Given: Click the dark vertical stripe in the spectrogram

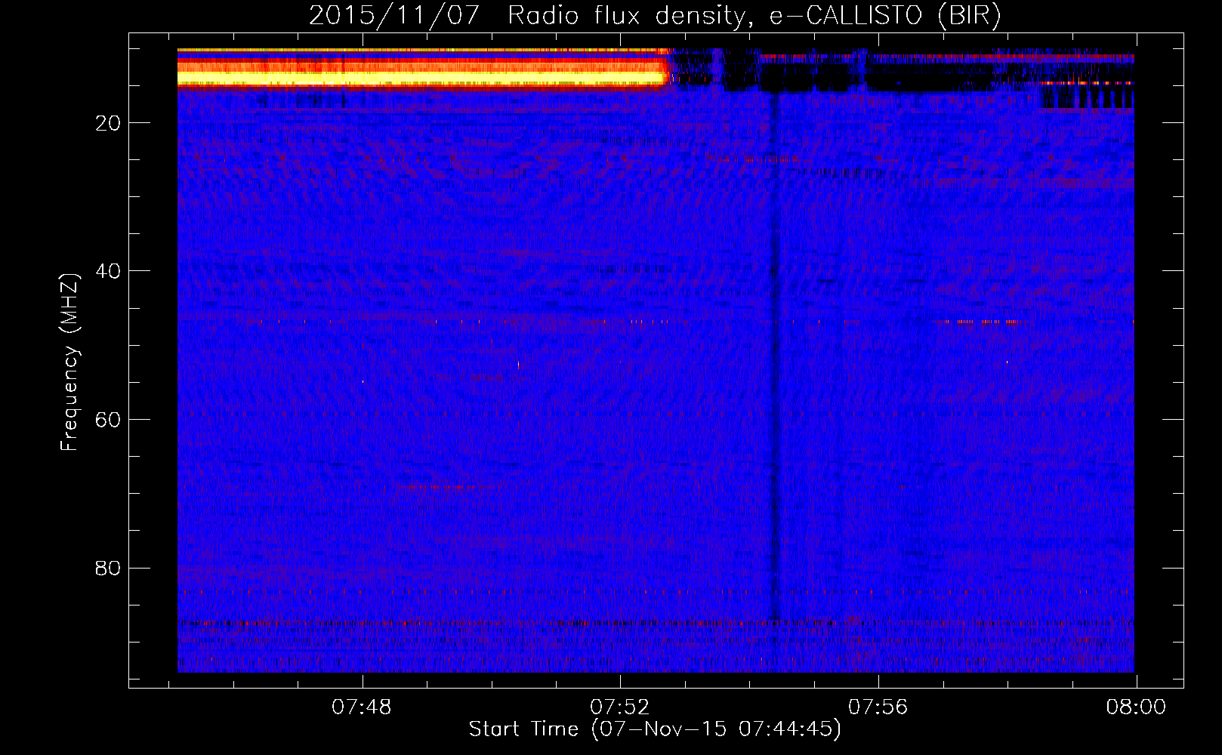Looking at the screenshot, I should click(x=774, y=355).
